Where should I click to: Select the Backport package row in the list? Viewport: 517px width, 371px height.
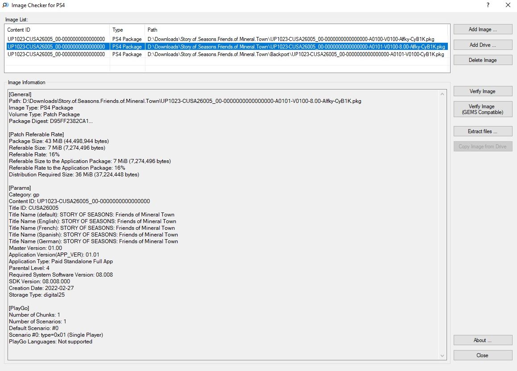tap(227, 54)
